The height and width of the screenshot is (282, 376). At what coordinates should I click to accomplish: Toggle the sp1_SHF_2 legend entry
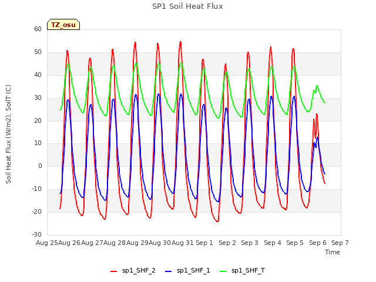(x=133, y=271)
